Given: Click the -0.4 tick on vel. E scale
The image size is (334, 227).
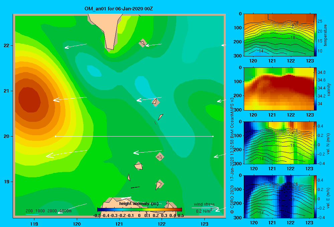Looking at the screenshot, I should tap(321, 217).
